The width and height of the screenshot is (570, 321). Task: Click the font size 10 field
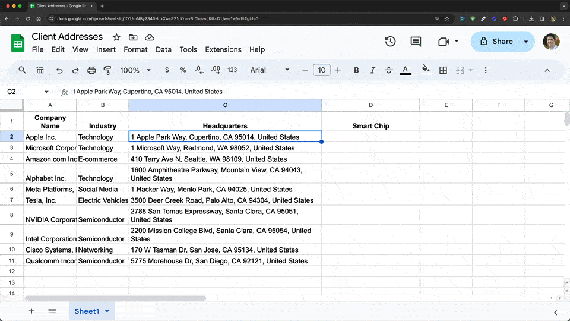322,70
